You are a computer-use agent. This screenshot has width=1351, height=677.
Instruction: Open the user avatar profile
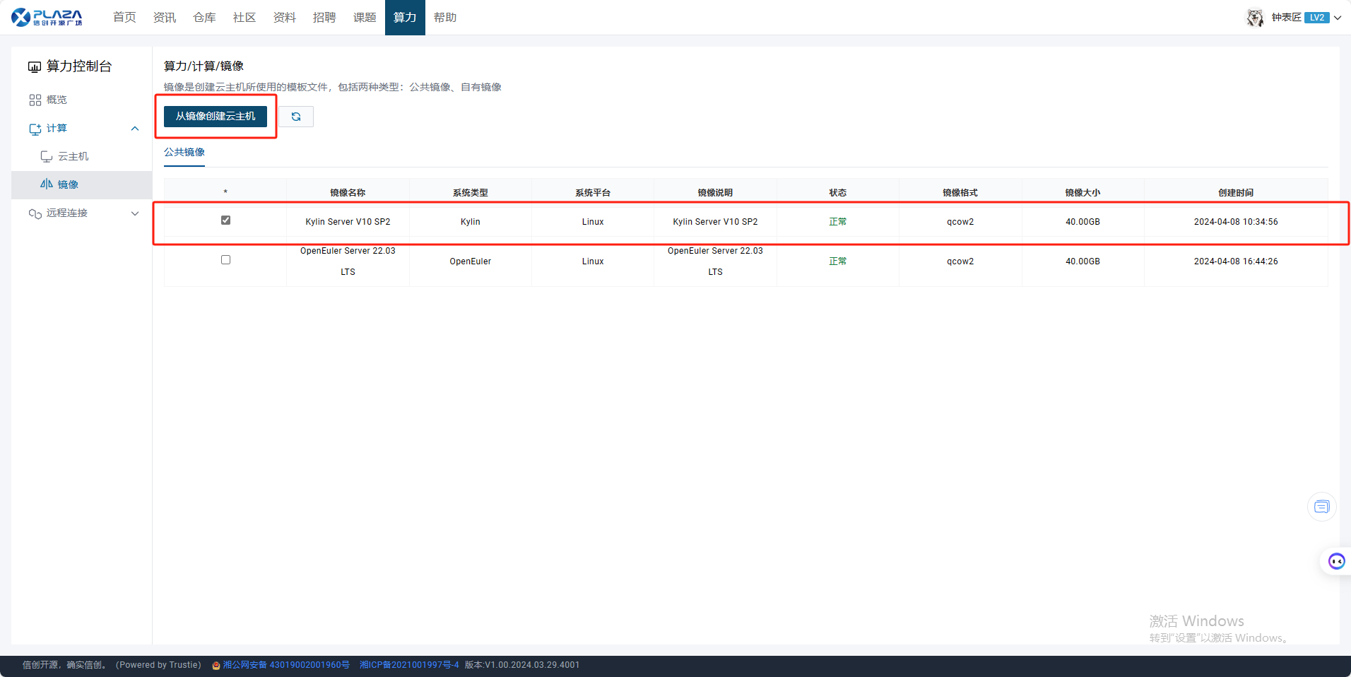(1255, 18)
